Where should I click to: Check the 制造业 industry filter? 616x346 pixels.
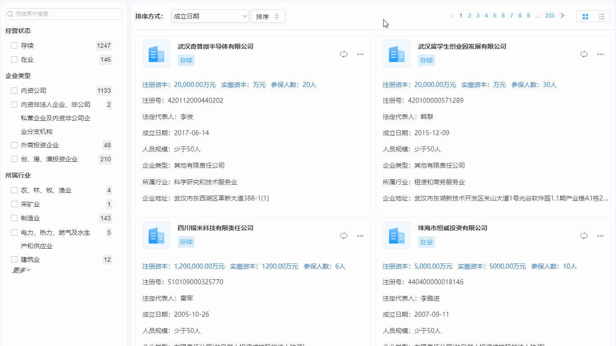(14, 219)
